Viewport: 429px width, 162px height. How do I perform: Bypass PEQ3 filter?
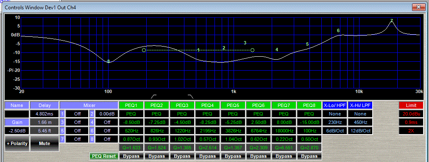(182, 156)
